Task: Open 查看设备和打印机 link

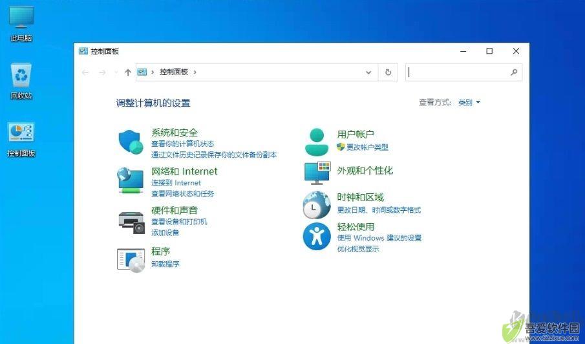Action: pyautogui.click(x=179, y=222)
